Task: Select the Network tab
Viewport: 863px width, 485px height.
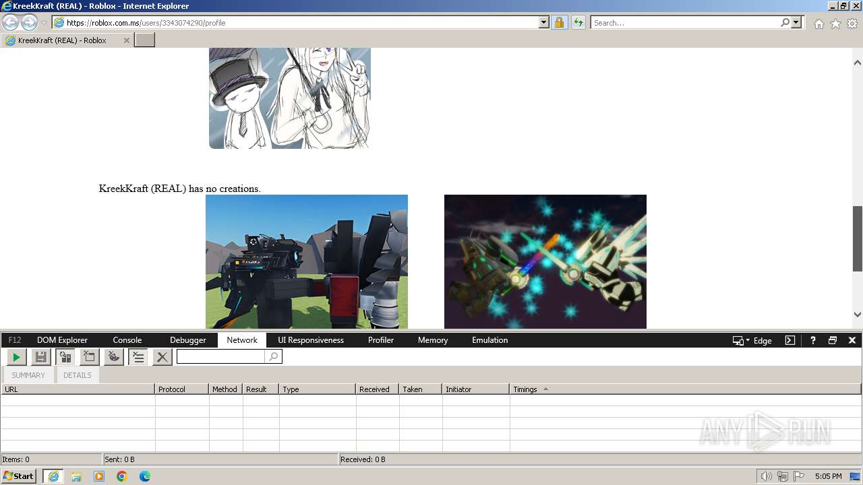Action: tap(242, 340)
